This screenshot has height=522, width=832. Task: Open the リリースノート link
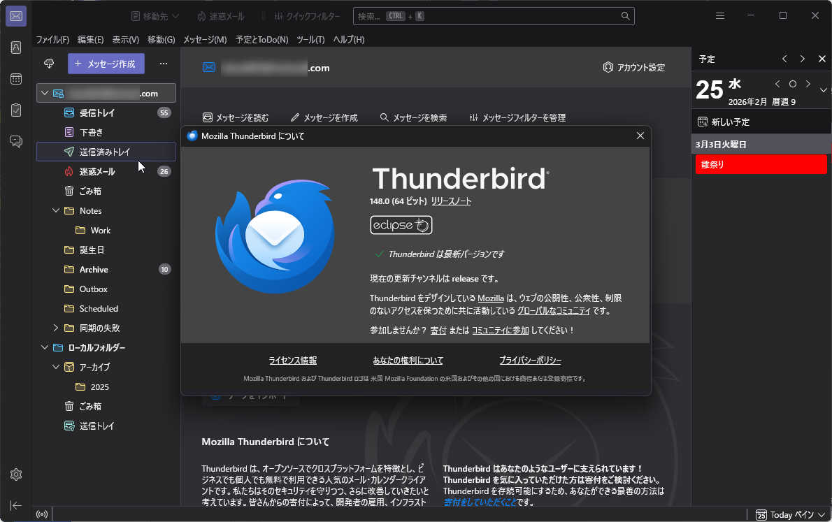click(x=451, y=201)
